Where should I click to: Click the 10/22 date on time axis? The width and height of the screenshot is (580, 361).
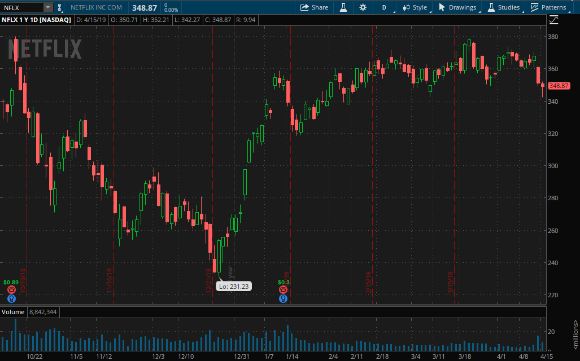(x=34, y=356)
